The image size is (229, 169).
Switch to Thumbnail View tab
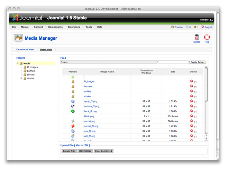click(25, 50)
